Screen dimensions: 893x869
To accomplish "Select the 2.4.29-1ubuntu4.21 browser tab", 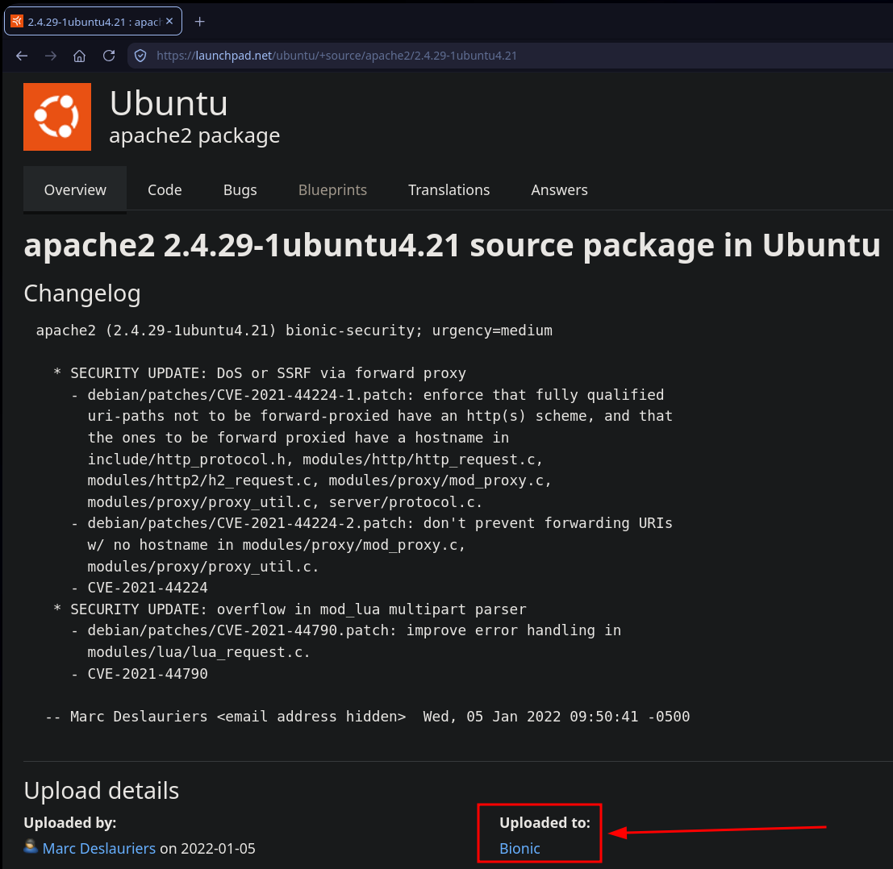I will click(94, 21).
